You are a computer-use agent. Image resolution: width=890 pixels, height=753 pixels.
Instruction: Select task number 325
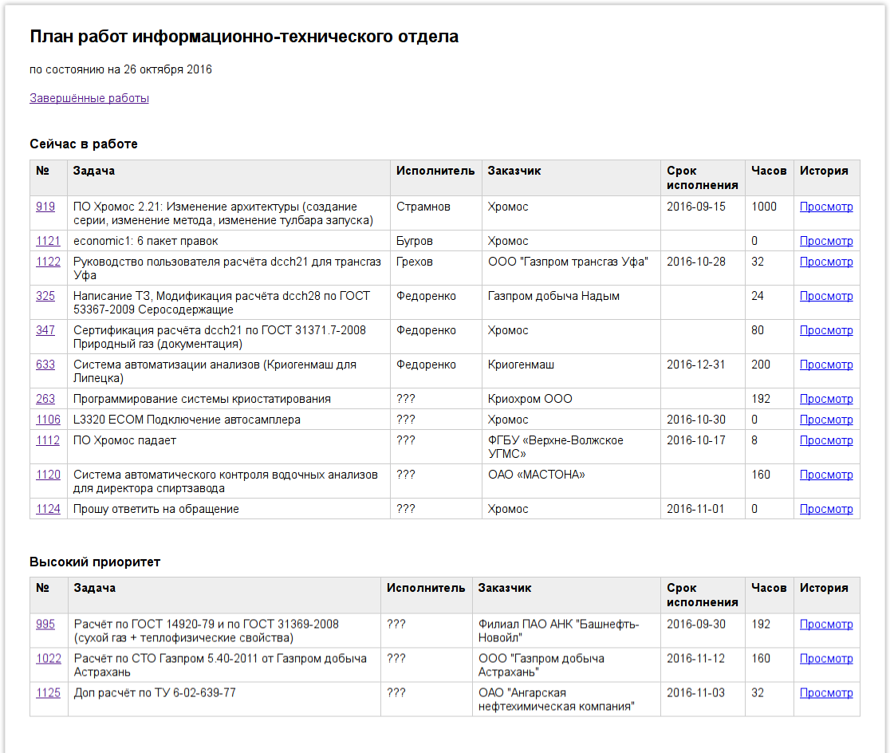coord(45,296)
